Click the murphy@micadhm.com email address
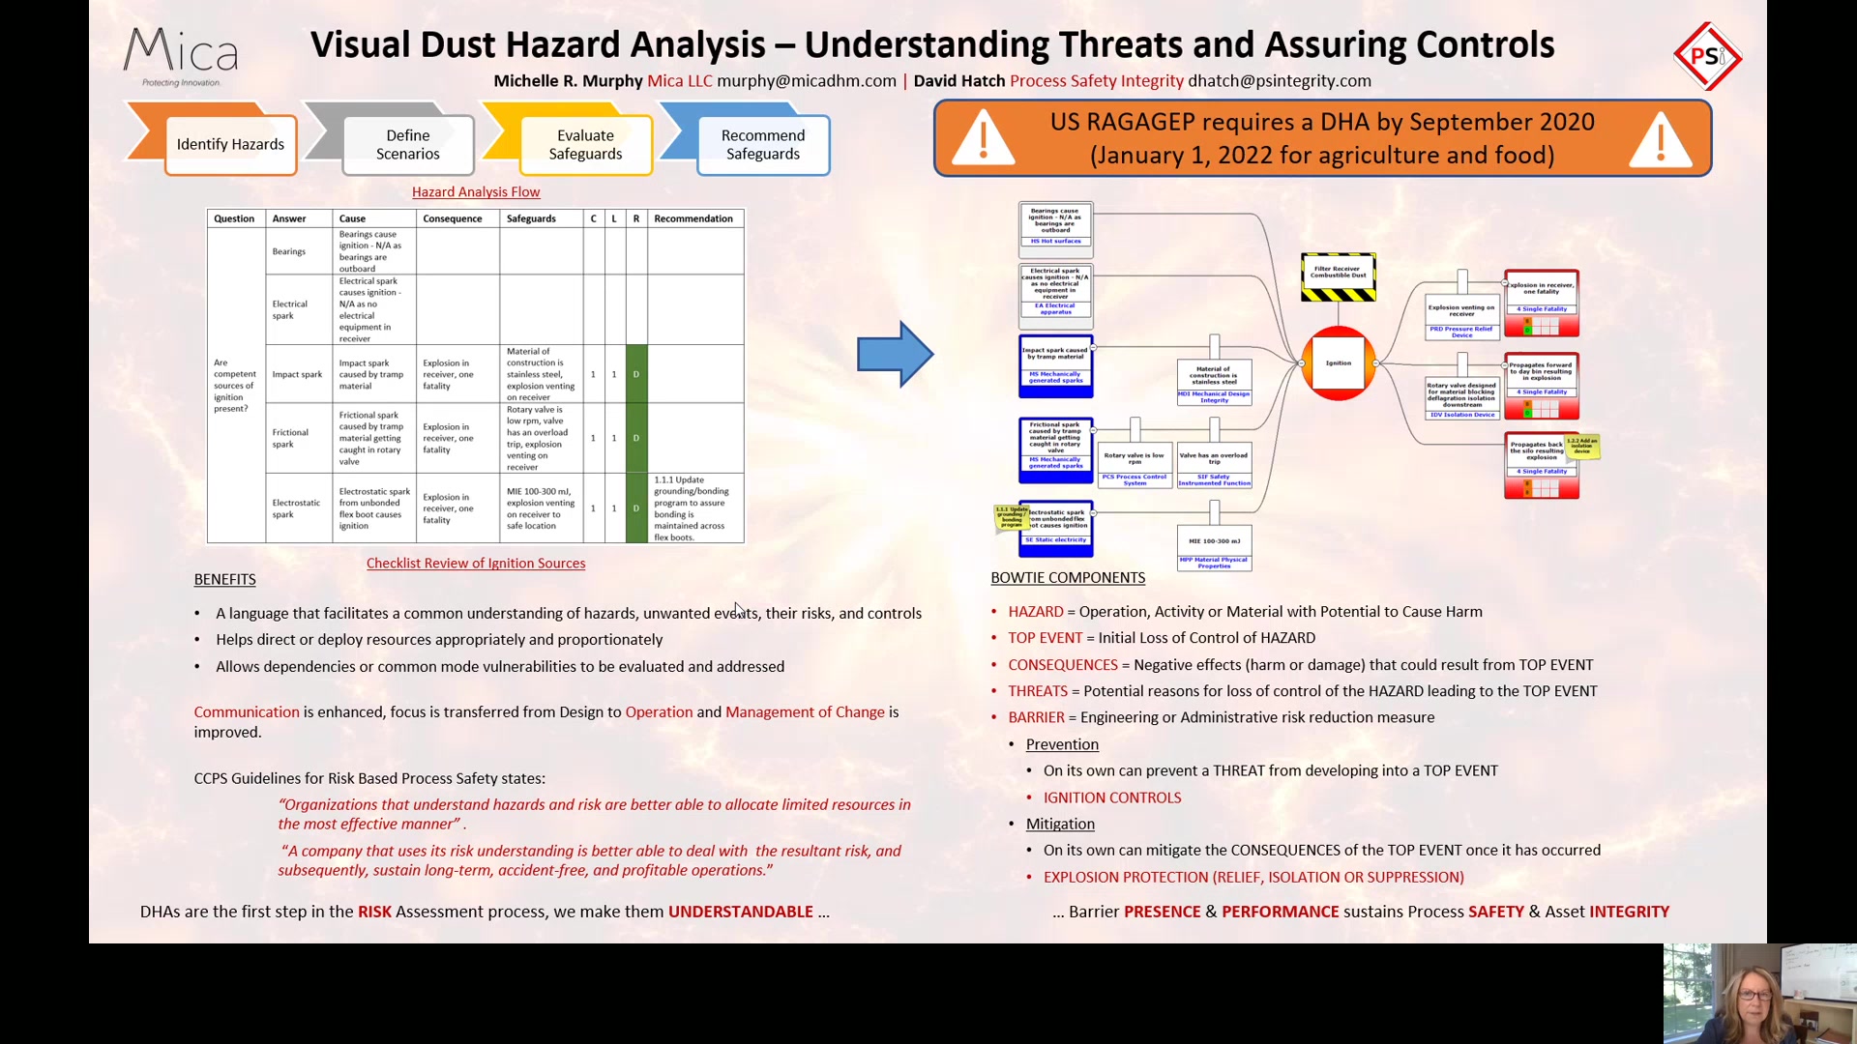Viewport: 1857px width, 1044px height. [x=807, y=80]
